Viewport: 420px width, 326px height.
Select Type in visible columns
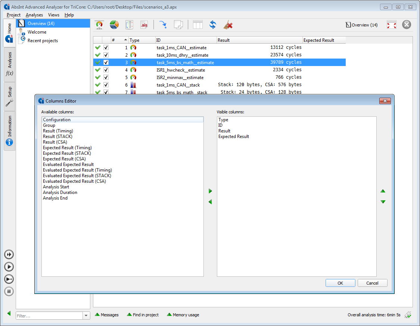[296, 120]
